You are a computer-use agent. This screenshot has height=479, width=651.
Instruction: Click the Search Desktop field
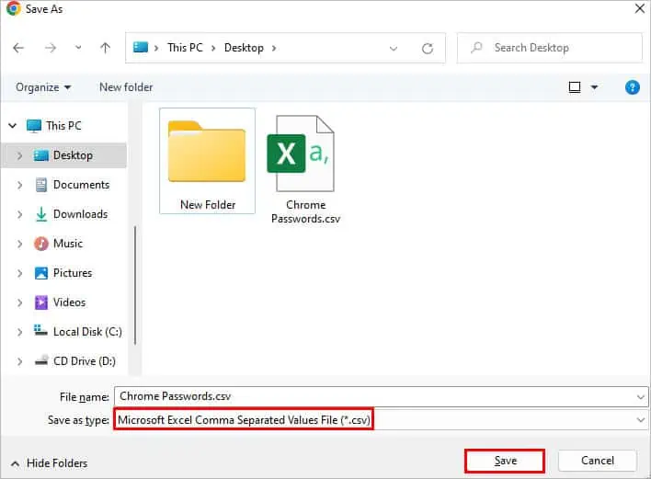point(550,48)
